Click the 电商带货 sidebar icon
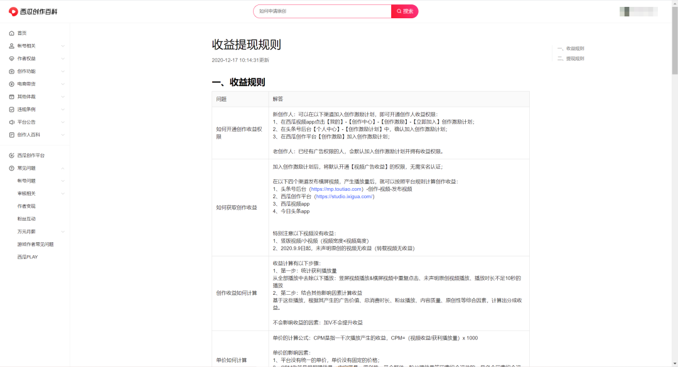The width and height of the screenshot is (678, 367). 12,84
